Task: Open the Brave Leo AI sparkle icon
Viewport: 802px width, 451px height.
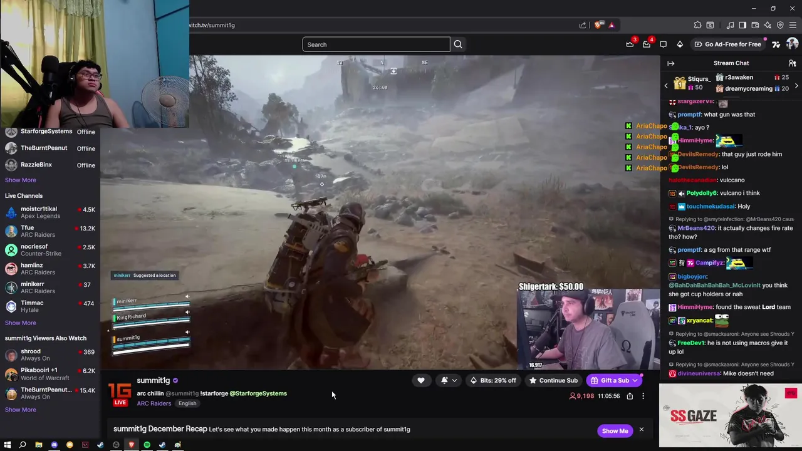Action: point(768,25)
